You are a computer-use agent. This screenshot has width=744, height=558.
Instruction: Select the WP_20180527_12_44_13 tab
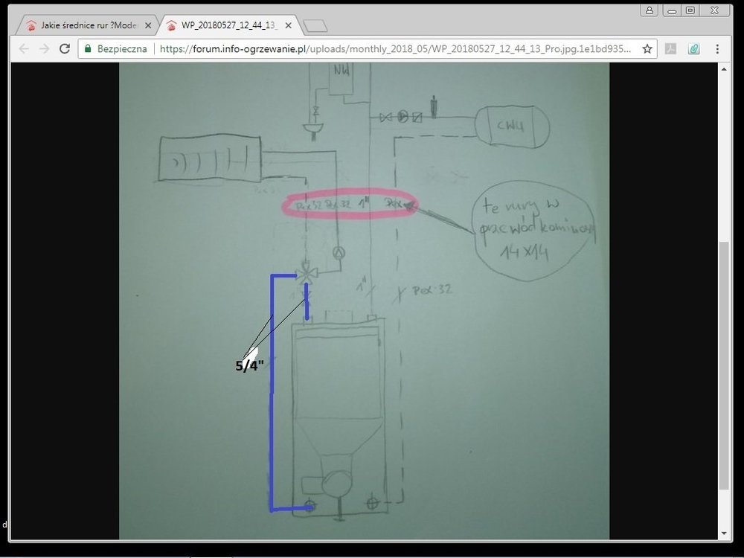pyautogui.click(x=227, y=26)
